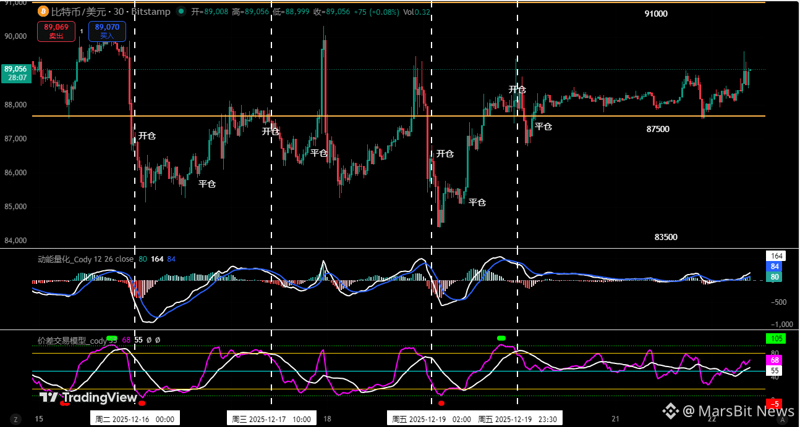Image resolution: width=800 pixels, height=427 pixels.
Task: Click the red signal dot under 2025-12-19 02:00 line
Action: pos(441,403)
